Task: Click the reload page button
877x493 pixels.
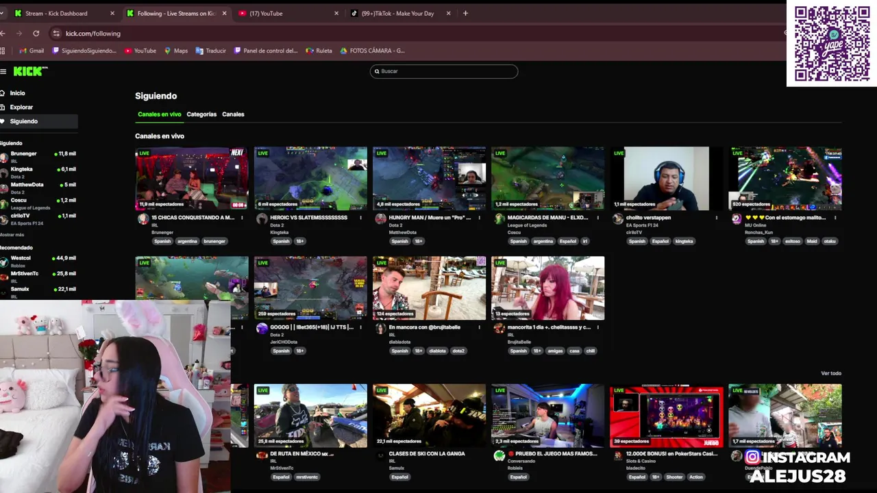Action: point(36,33)
